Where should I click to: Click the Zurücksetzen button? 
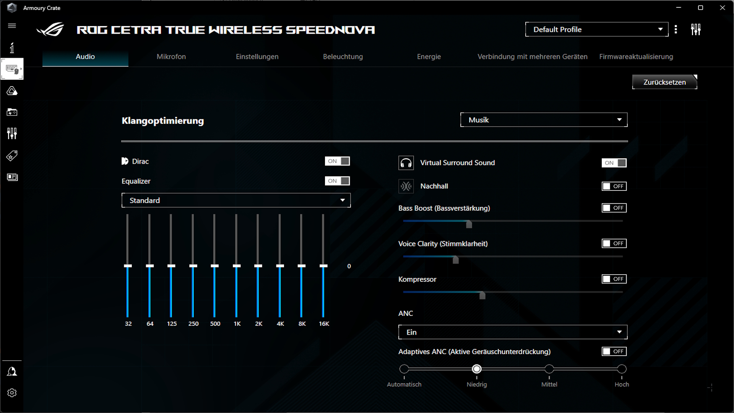pyautogui.click(x=664, y=82)
